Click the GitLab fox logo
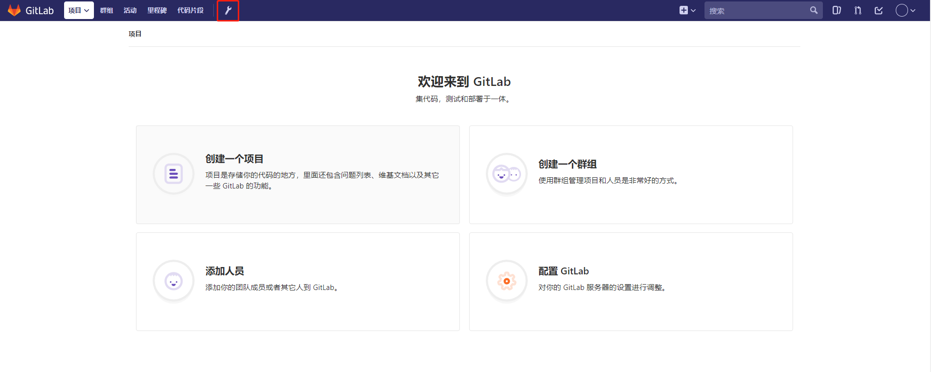 click(x=14, y=10)
